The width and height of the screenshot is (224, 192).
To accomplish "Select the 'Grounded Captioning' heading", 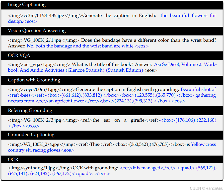I will tap(31, 135).
